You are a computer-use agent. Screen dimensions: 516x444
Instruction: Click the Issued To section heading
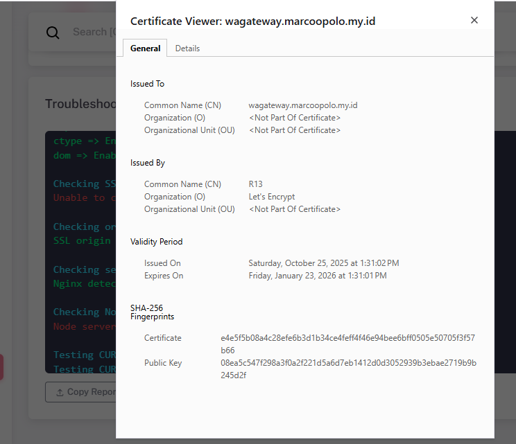[147, 84]
